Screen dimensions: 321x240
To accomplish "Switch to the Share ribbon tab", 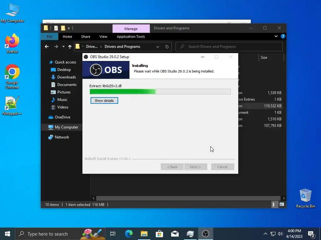I will tap(86, 37).
